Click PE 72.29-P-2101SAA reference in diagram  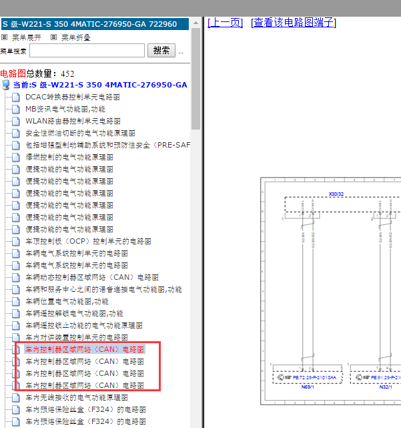point(314,377)
